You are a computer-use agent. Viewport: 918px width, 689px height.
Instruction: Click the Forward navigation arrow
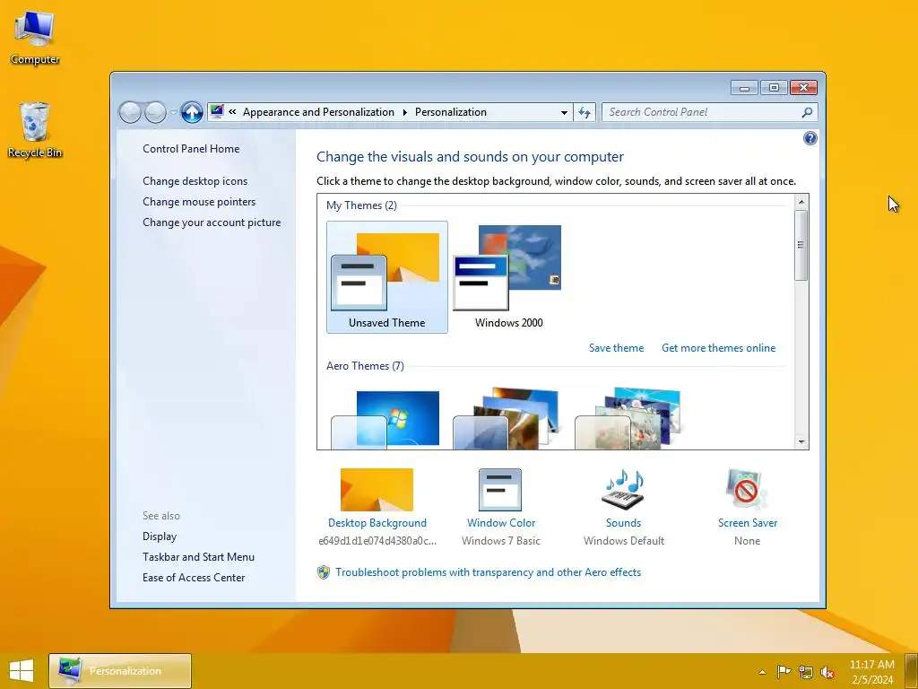click(x=155, y=112)
